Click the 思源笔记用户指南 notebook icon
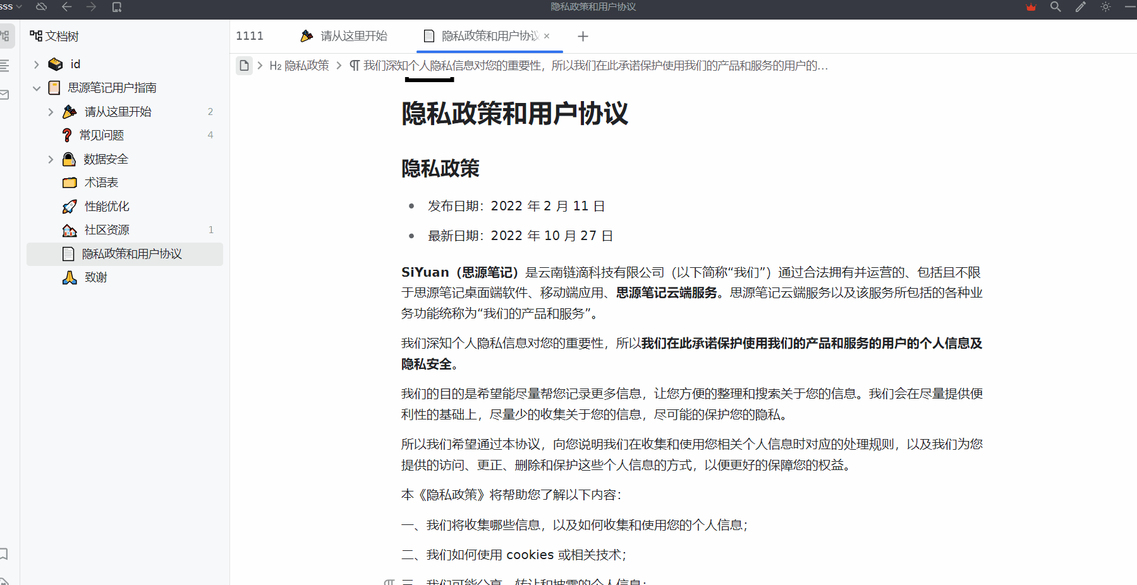The height and width of the screenshot is (585, 1137). pyautogui.click(x=54, y=88)
